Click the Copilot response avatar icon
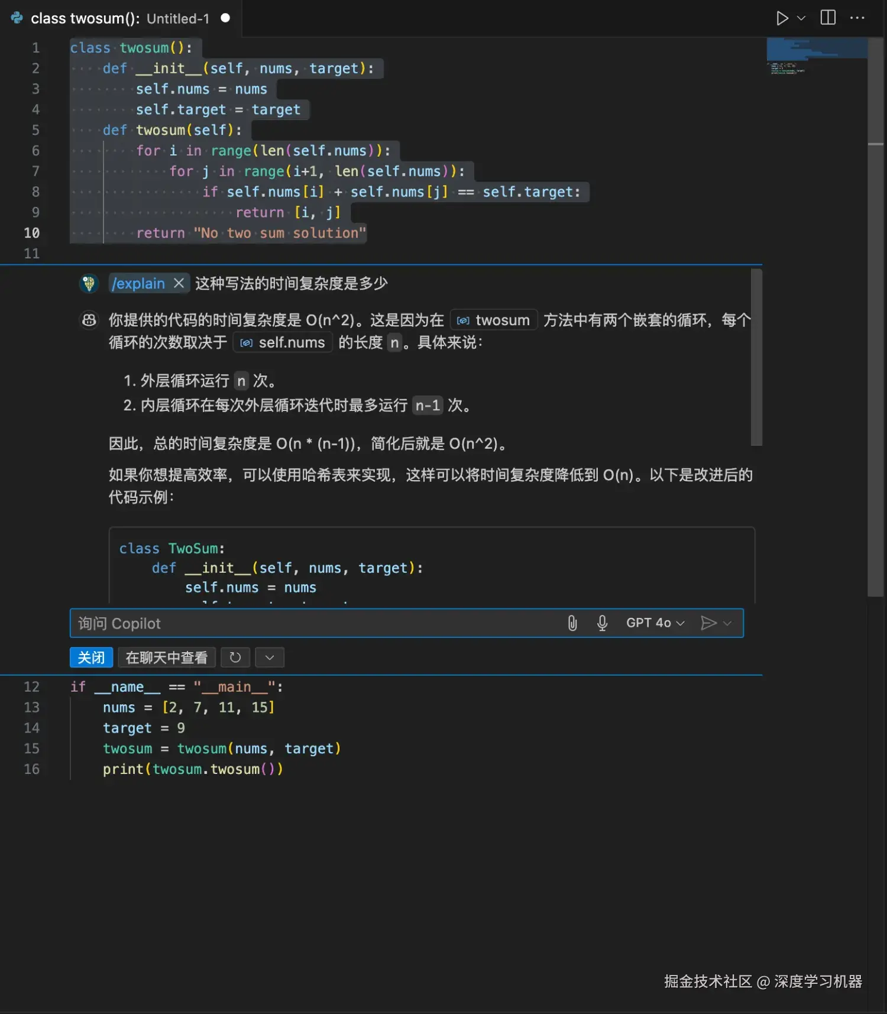 click(89, 320)
